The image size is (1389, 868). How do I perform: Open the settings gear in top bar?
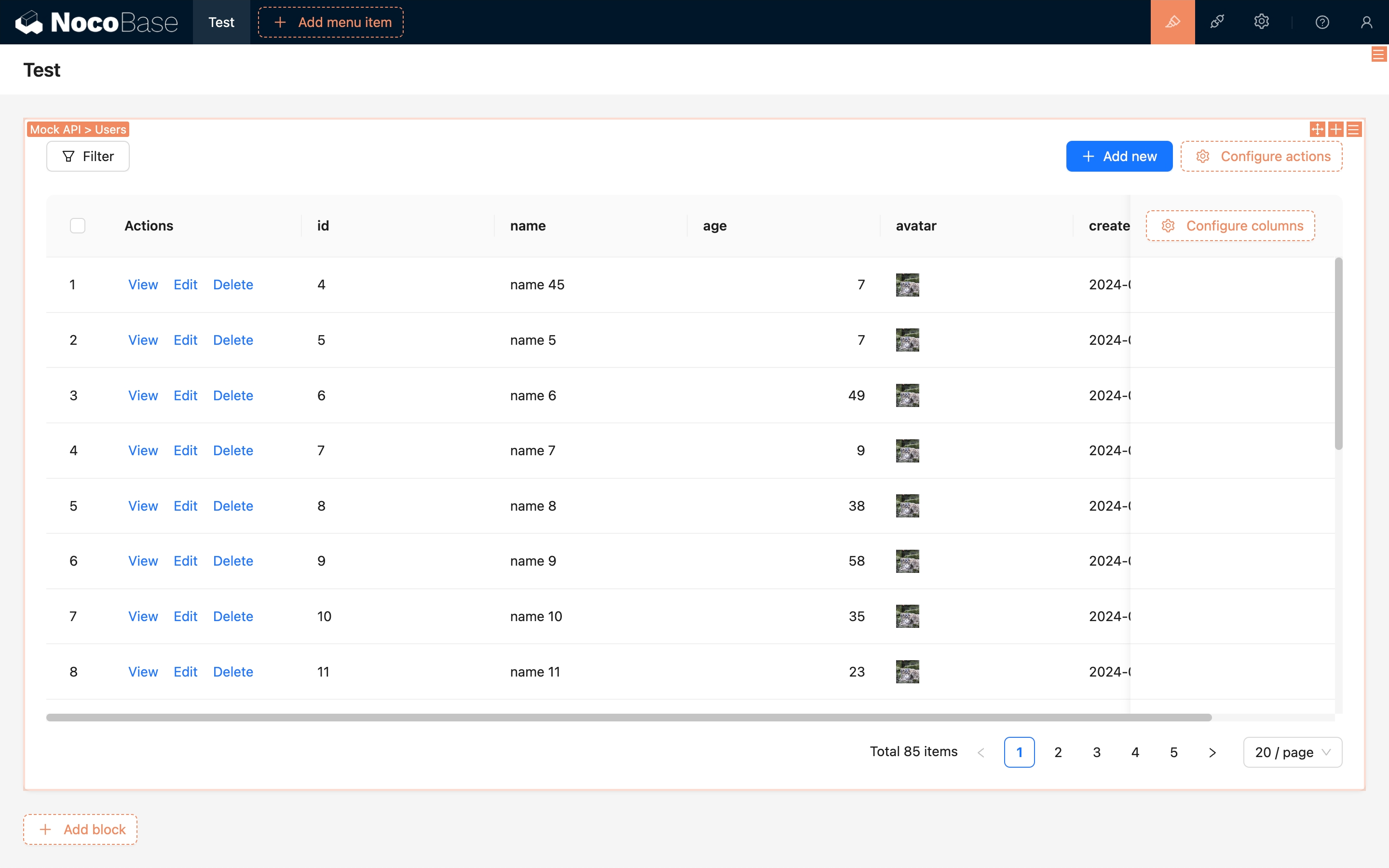1261,22
